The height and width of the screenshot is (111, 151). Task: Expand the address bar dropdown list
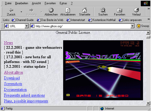pyautogui.click(x=133, y=26)
